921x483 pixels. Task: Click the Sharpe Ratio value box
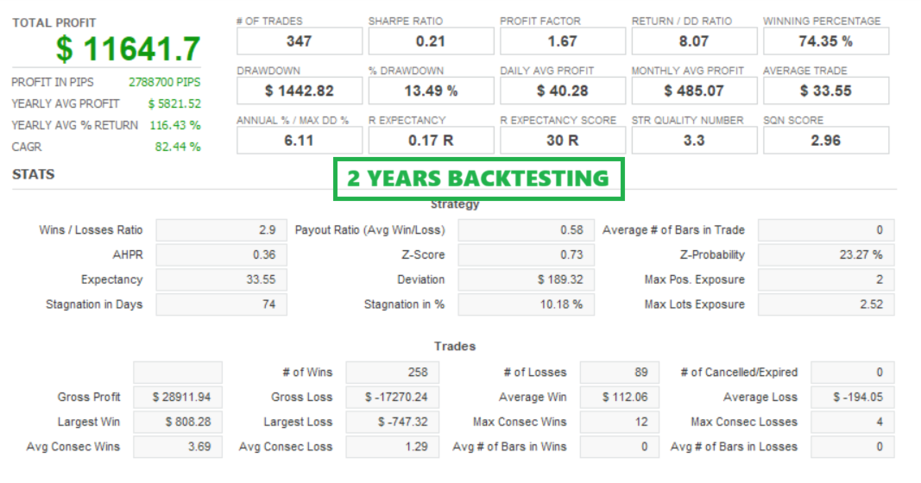[x=431, y=41]
